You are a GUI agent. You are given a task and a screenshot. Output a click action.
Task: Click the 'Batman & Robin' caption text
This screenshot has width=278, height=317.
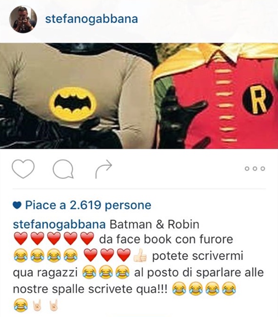click(155, 224)
